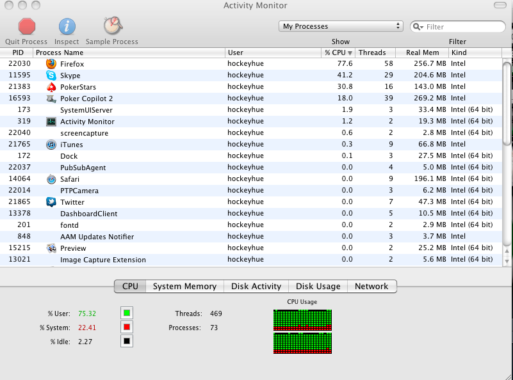Open the My Processes dropdown

tap(341, 26)
